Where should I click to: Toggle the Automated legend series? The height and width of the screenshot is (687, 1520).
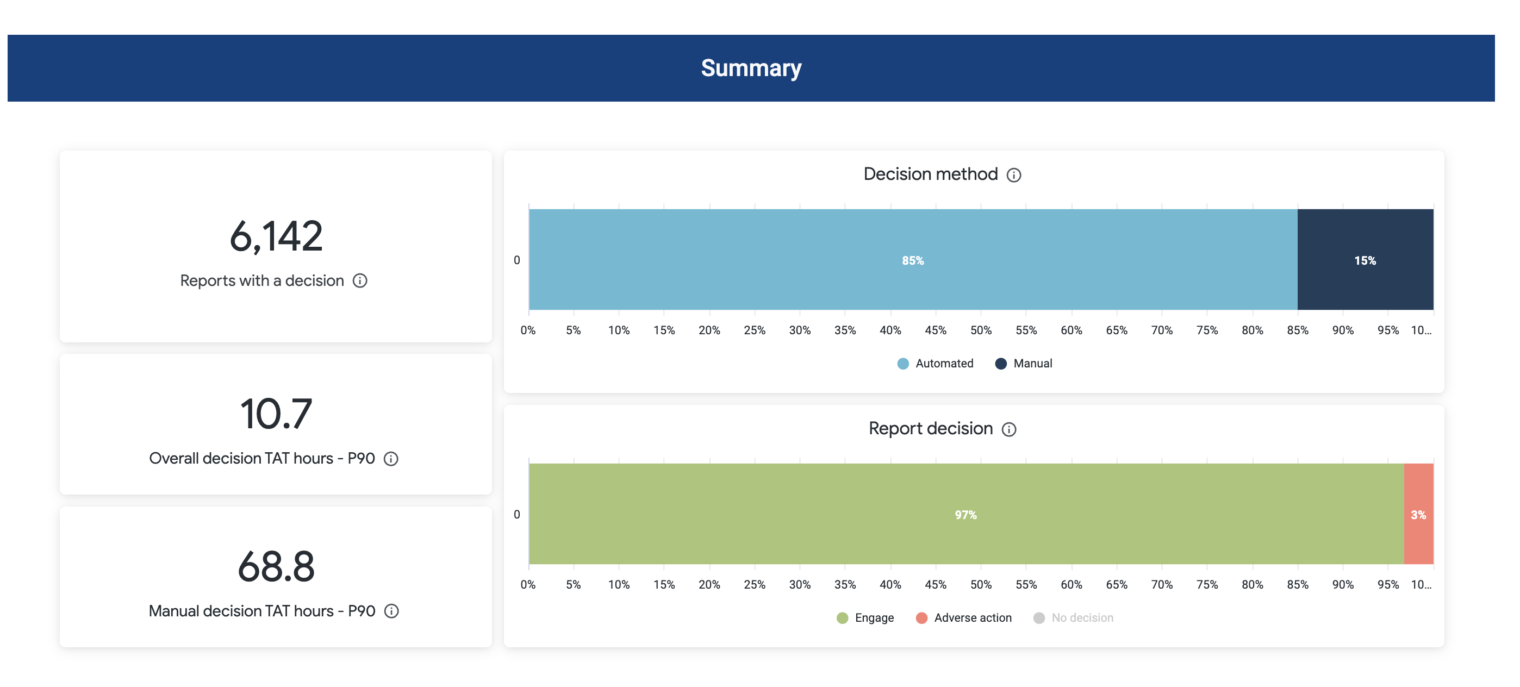tap(944, 364)
